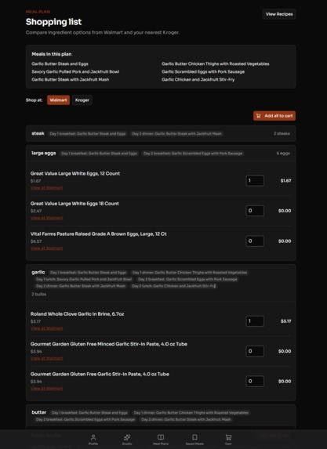
Task: Click eggs tag Day 2 breakfast Scrambled Eggs
Action: 193,154
